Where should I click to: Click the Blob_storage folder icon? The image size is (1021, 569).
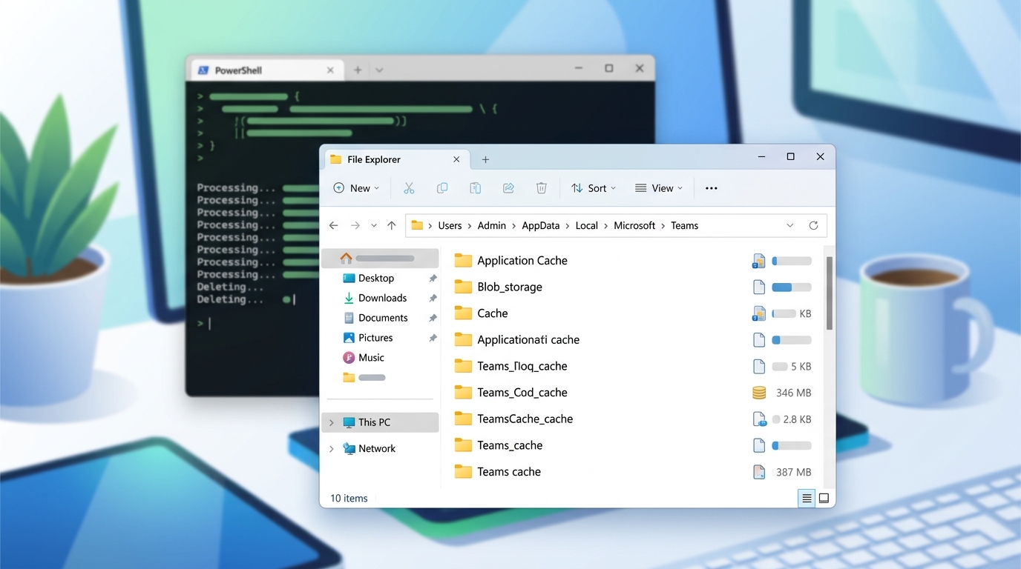coord(463,287)
